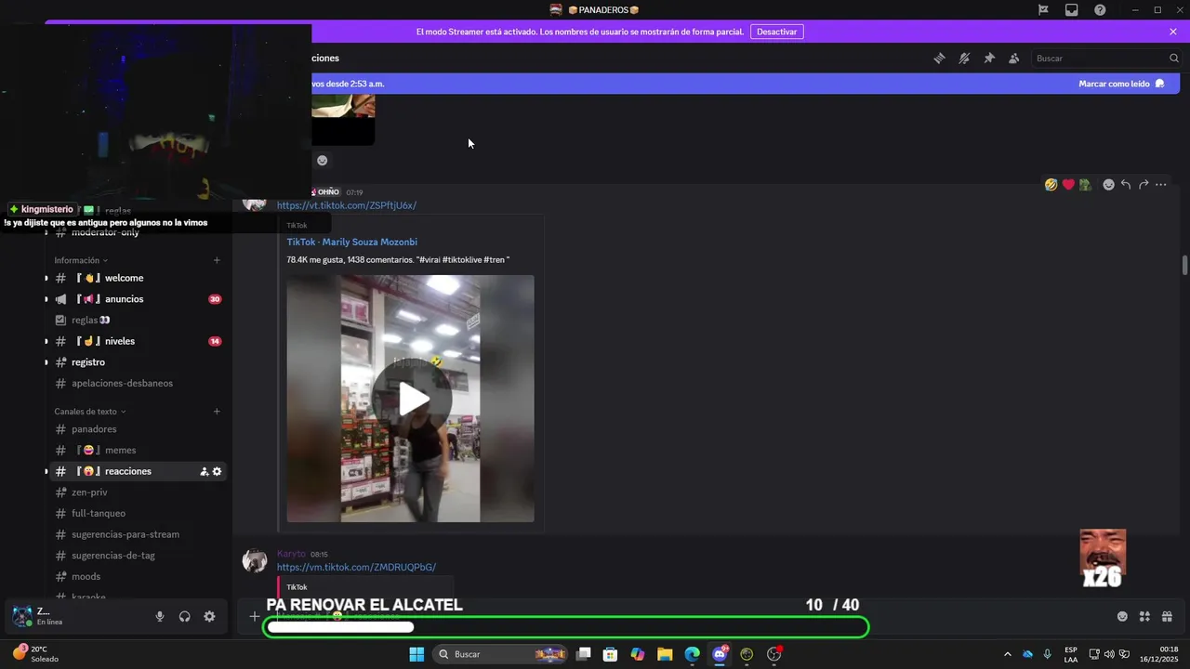
Task: Open the three-dot more options on the message
Action: (x=1161, y=185)
